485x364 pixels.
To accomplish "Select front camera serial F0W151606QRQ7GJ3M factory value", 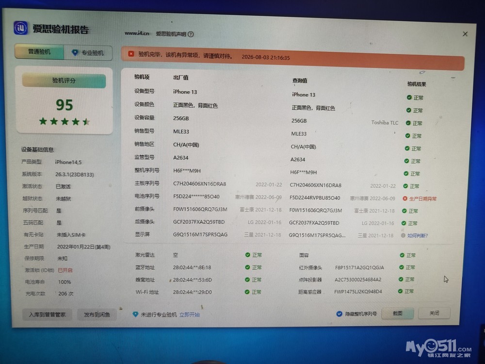I will click(x=200, y=209).
